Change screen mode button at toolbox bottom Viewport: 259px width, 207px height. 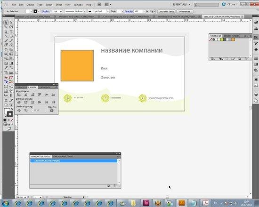point(8,129)
